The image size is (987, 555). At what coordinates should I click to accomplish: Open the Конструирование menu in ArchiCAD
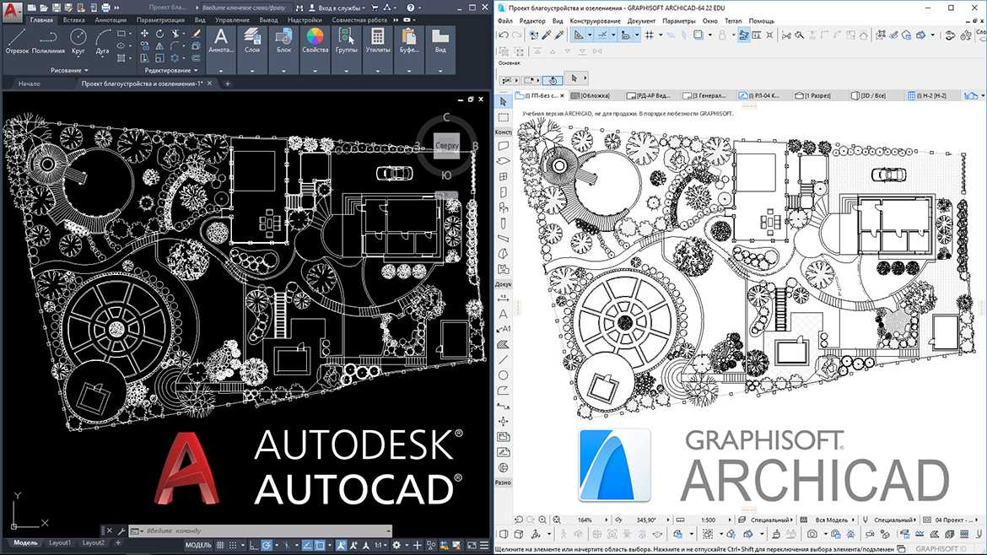[x=596, y=21]
